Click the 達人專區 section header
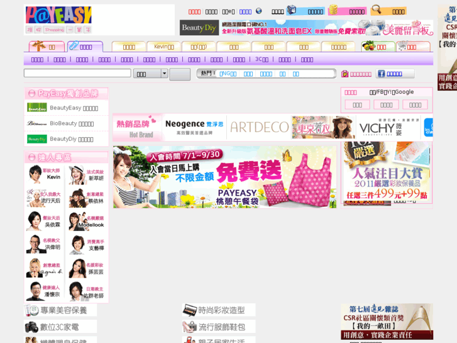457x343 pixels. point(66,157)
